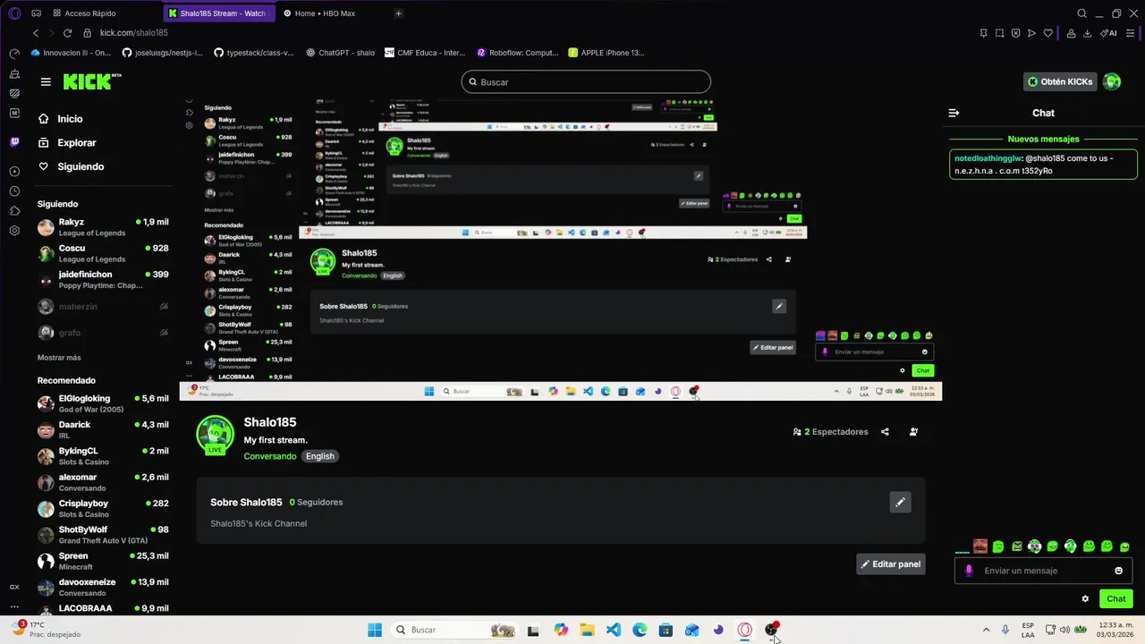Click the KICK logo

(91, 81)
